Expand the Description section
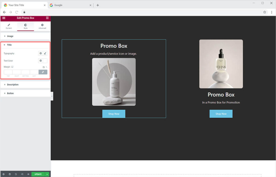The height and width of the screenshot is (177, 276). pos(13,85)
